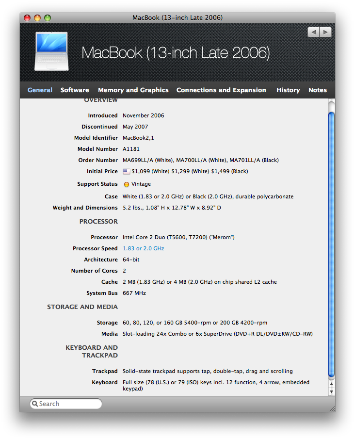Click the Support Status label
This screenshot has height=439, width=355.
coord(97,184)
